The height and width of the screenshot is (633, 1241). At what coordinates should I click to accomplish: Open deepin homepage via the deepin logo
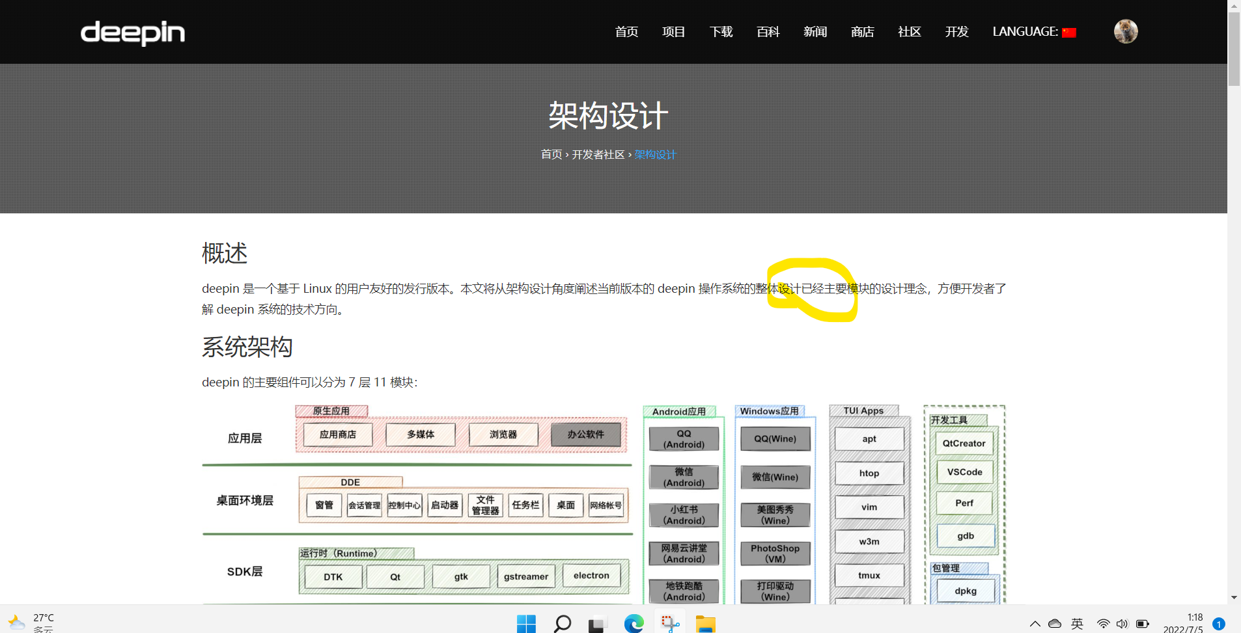coord(132,33)
